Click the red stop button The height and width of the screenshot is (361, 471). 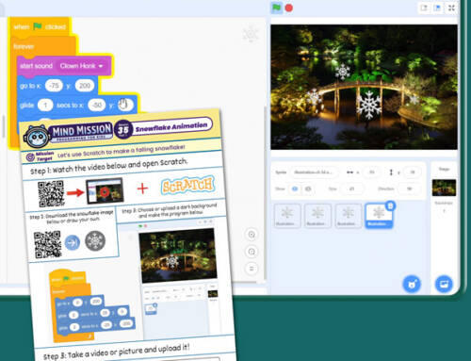pyautogui.click(x=289, y=8)
